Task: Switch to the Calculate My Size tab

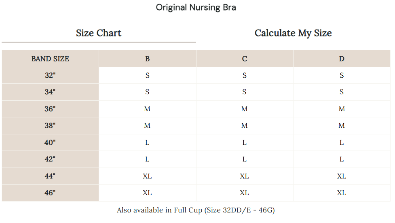Action: [x=293, y=33]
